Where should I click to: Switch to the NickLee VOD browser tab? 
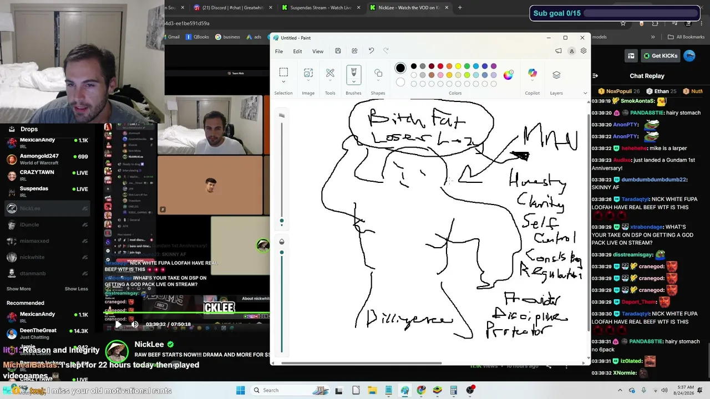409,8
